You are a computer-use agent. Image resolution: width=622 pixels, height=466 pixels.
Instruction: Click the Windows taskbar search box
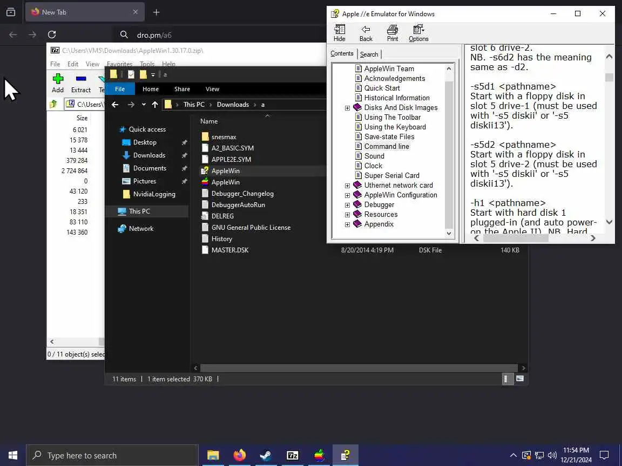(x=112, y=455)
